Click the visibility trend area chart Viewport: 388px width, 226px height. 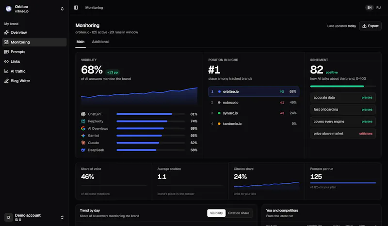139,96
